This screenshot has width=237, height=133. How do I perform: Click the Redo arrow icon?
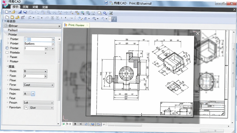pos(37,12)
